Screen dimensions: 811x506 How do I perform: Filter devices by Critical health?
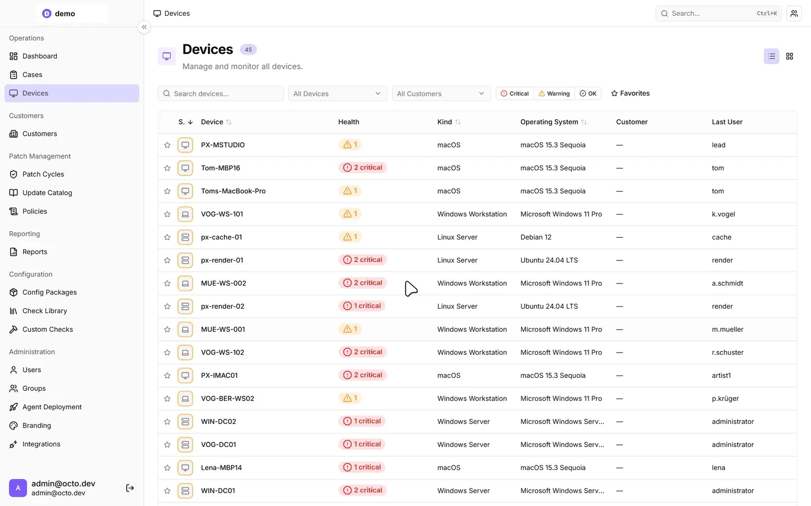pyautogui.click(x=515, y=93)
